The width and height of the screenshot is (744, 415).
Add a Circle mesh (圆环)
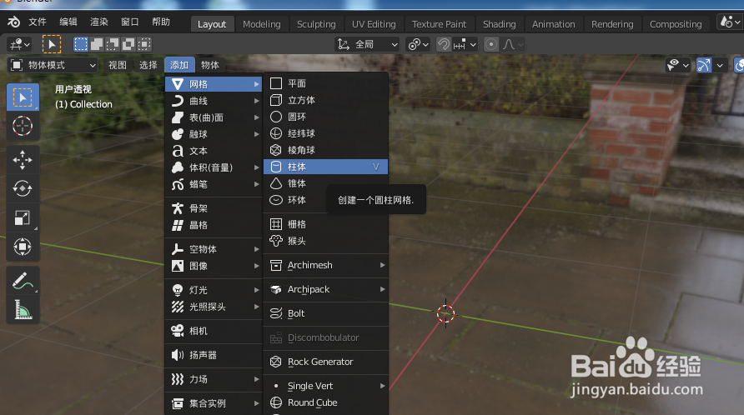coord(325,117)
